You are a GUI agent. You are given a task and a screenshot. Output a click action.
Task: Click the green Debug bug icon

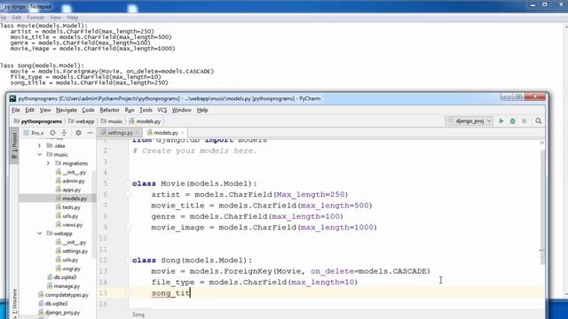pos(513,121)
